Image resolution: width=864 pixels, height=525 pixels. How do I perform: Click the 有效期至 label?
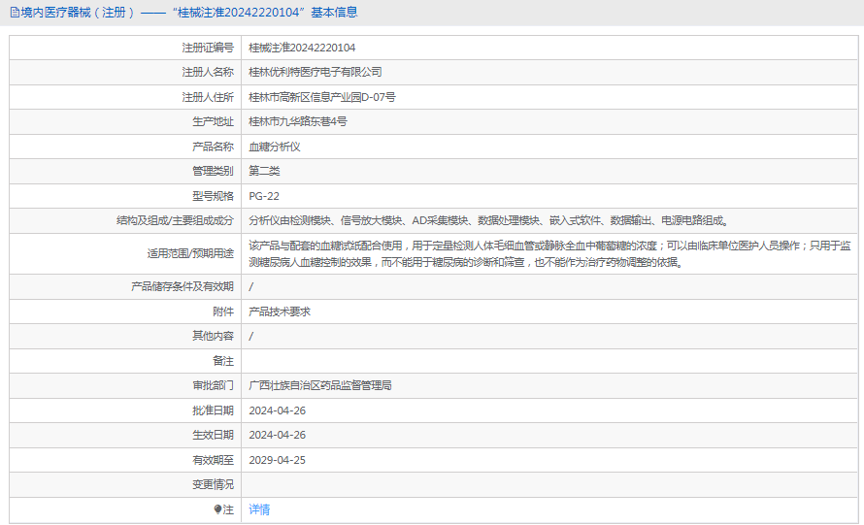(x=213, y=460)
